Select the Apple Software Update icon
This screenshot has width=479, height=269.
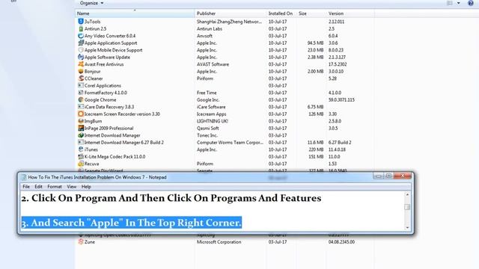point(81,57)
